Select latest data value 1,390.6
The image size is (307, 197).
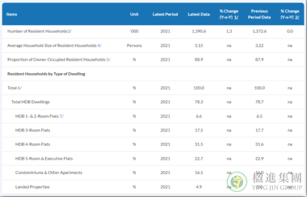click(x=199, y=31)
